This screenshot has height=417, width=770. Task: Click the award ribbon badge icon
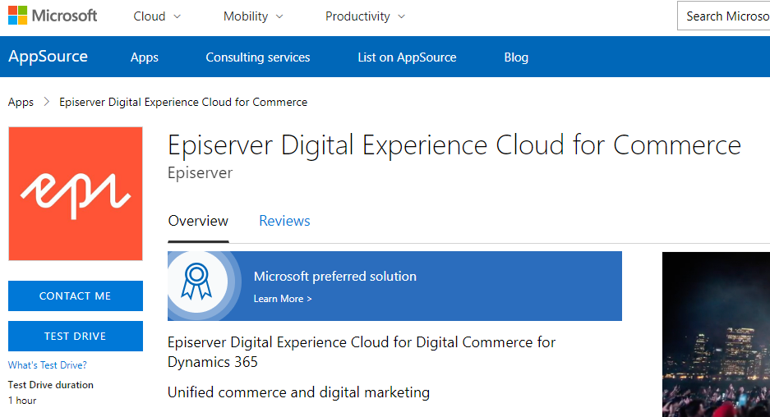(x=196, y=282)
